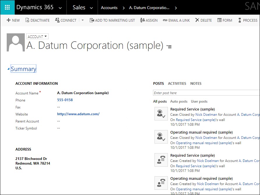
Task: Click the Email a Link chain icon
Action: coord(165,20)
